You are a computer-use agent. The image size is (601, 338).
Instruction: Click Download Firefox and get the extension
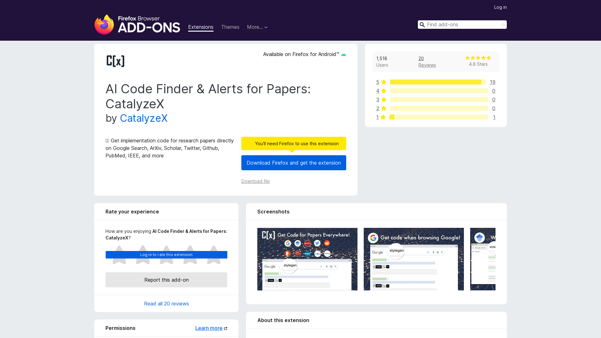[x=294, y=163]
